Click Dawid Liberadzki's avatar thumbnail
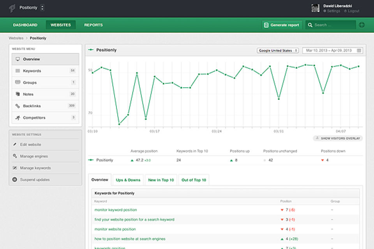This screenshot has height=249, width=374. click(315, 8)
